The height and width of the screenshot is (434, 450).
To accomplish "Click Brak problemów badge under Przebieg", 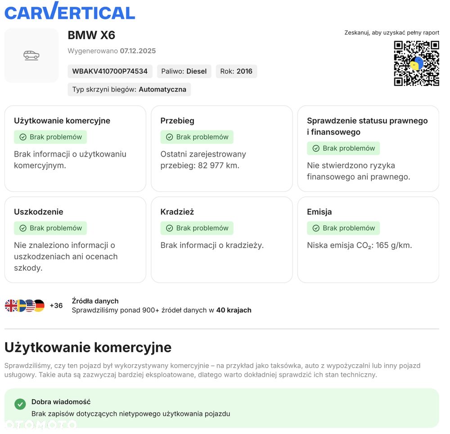I will coord(197,137).
